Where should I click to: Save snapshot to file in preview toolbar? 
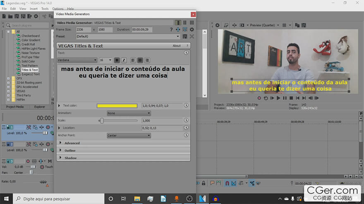click(304, 25)
